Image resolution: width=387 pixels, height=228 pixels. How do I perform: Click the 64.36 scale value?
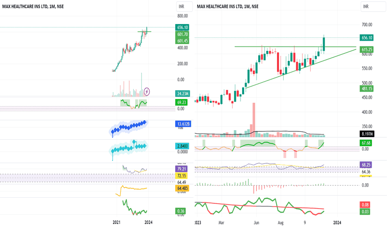point(367,172)
